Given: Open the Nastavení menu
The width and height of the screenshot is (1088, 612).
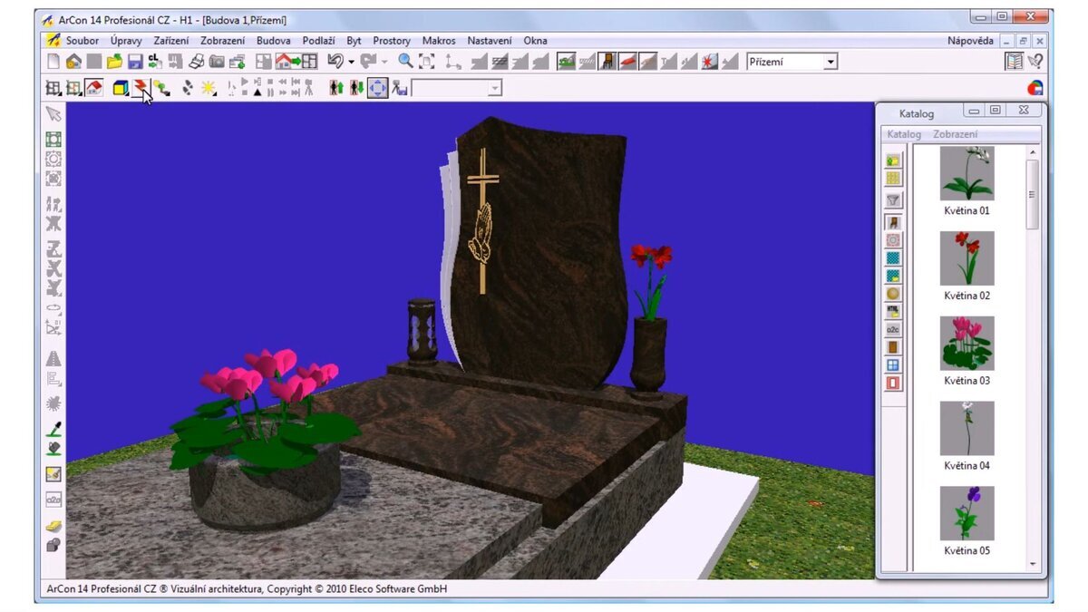Looking at the screenshot, I should click(x=490, y=41).
